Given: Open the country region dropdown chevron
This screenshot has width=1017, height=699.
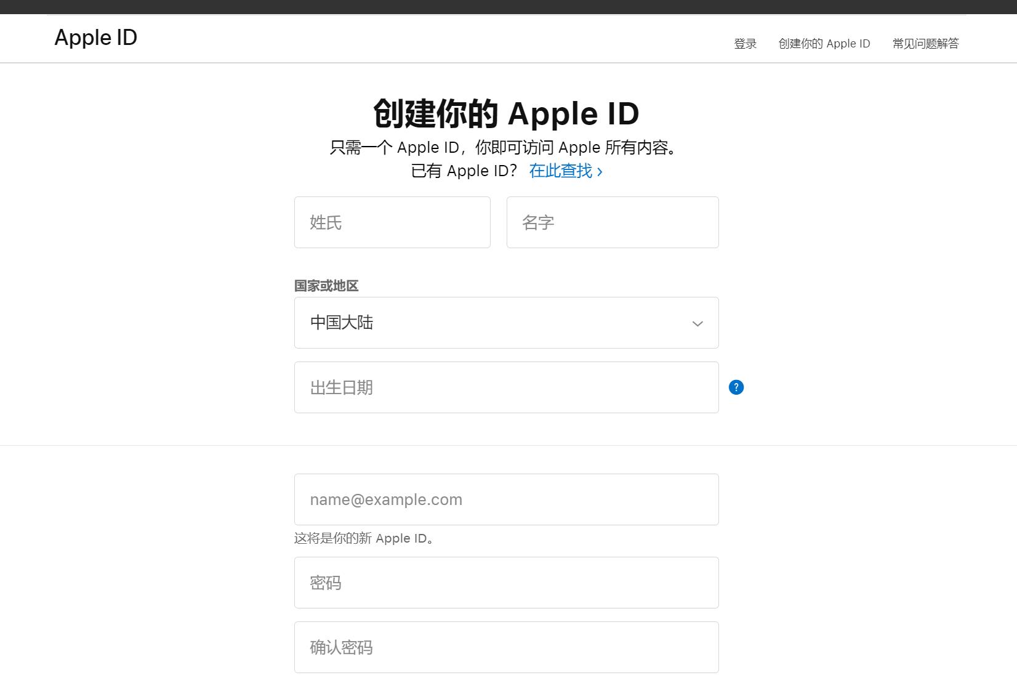Looking at the screenshot, I should tap(697, 323).
